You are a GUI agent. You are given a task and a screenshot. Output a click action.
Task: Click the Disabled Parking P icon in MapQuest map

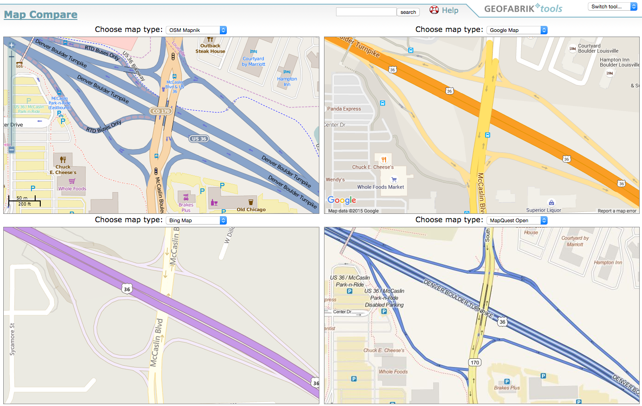(384, 312)
